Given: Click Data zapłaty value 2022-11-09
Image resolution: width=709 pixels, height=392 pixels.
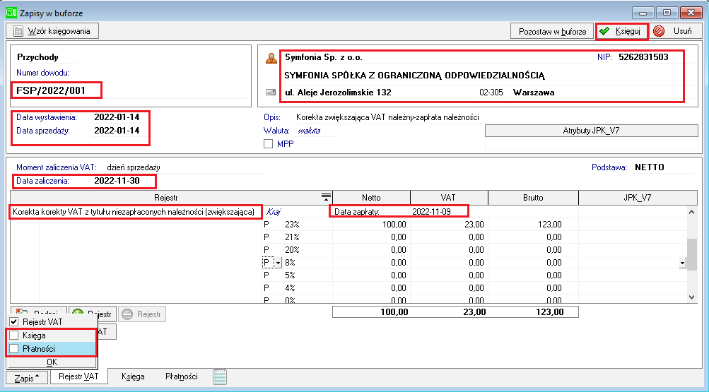Looking at the screenshot, I should pos(431,211).
